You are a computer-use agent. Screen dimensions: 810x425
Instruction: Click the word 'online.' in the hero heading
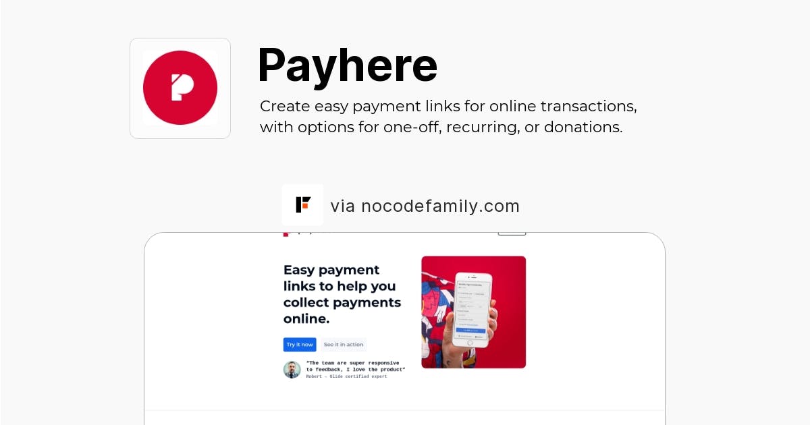(x=306, y=318)
